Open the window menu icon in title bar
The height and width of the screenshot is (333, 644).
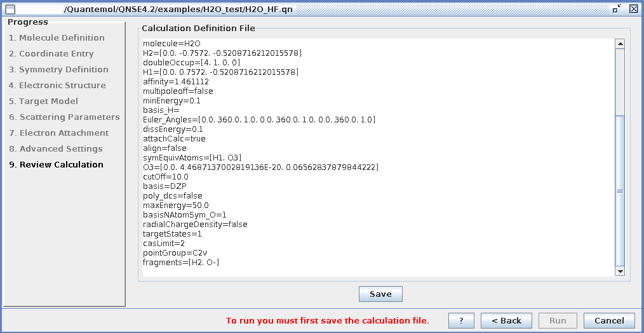pos(10,9)
